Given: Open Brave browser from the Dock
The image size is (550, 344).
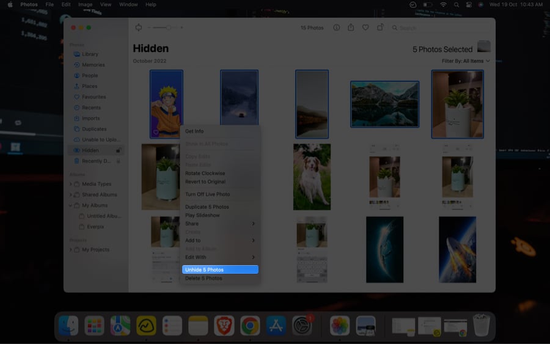Looking at the screenshot, I should click(x=224, y=326).
